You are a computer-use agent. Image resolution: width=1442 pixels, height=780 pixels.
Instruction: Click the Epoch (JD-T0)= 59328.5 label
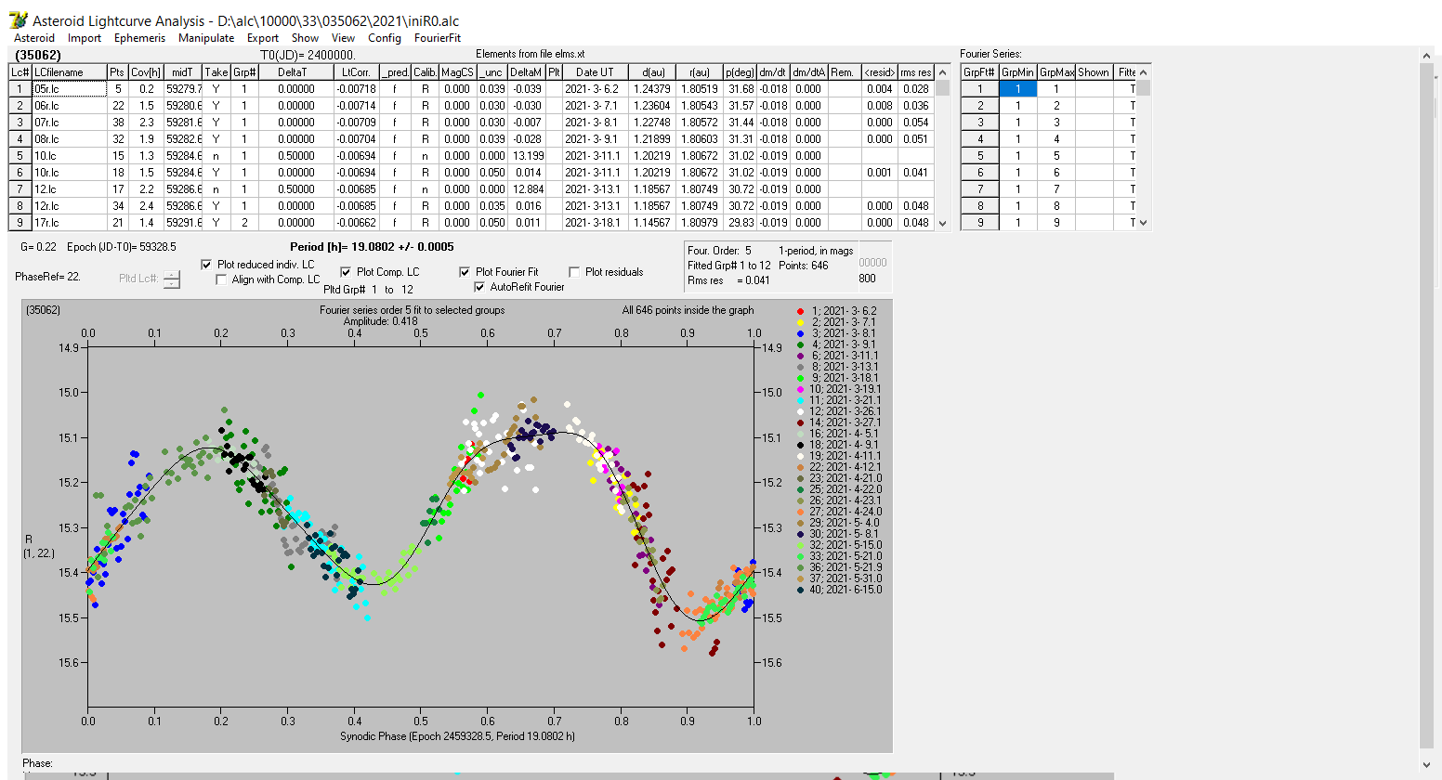click(122, 247)
